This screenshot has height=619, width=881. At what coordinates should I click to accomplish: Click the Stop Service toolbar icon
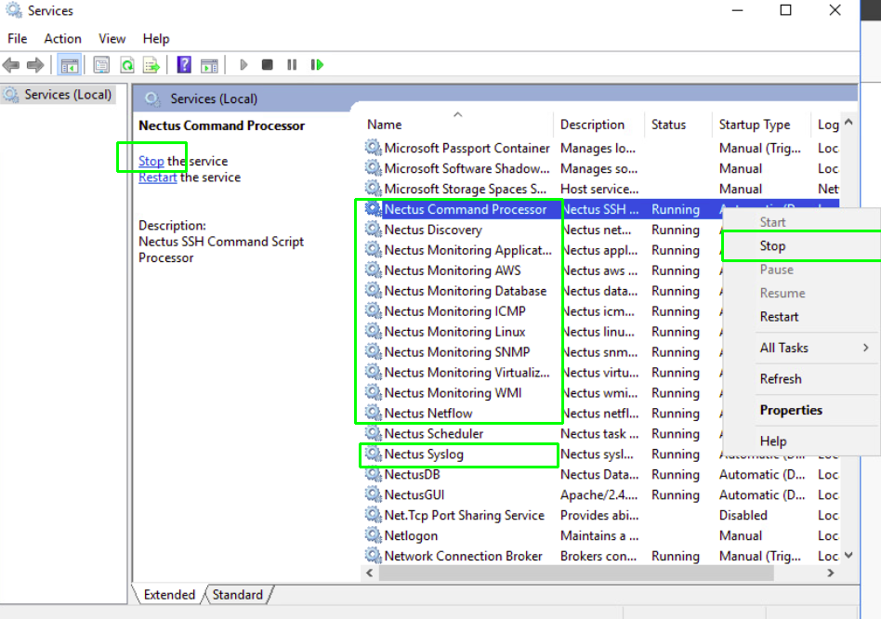pyautogui.click(x=268, y=65)
